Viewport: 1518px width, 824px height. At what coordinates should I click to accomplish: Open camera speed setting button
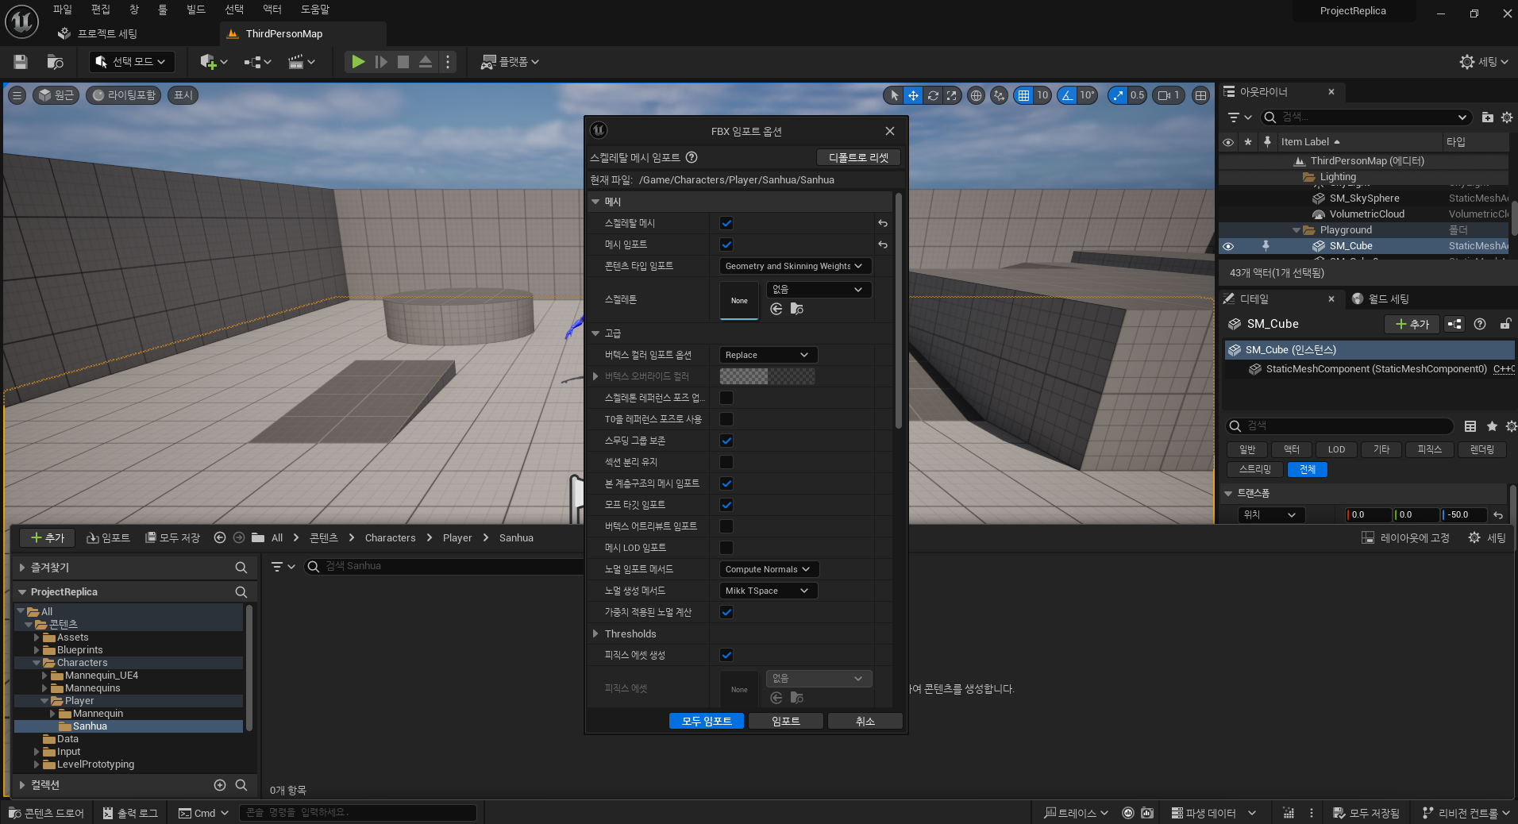pyautogui.click(x=1169, y=95)
